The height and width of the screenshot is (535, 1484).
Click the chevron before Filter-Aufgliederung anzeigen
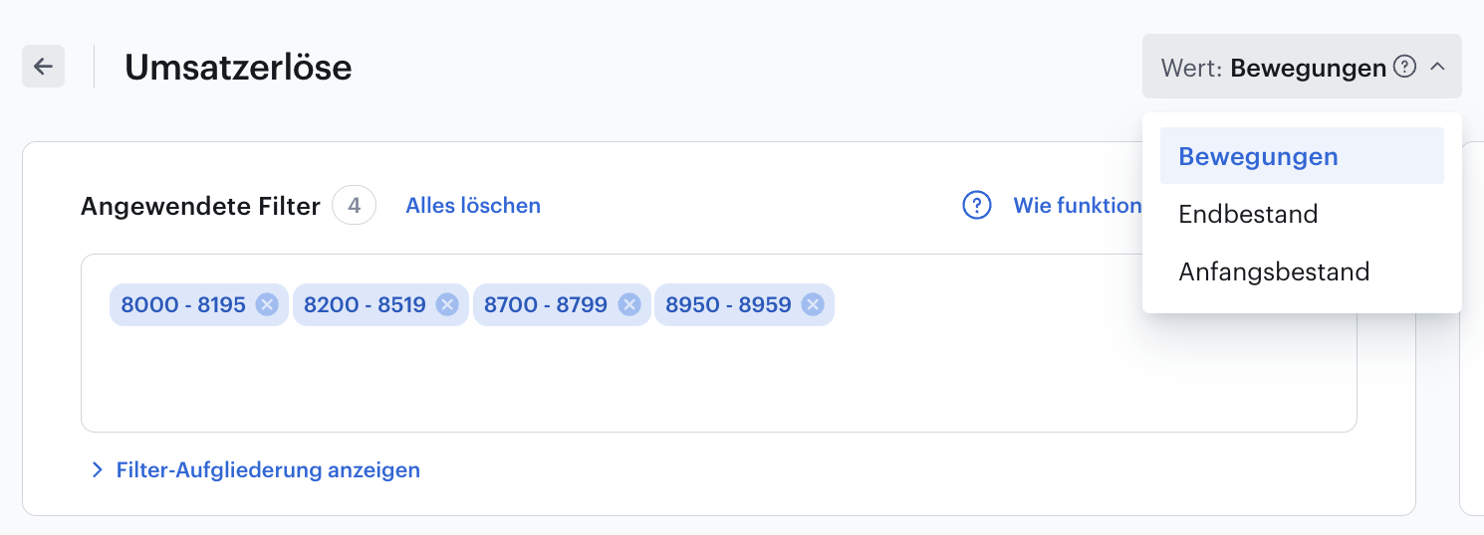97,469
